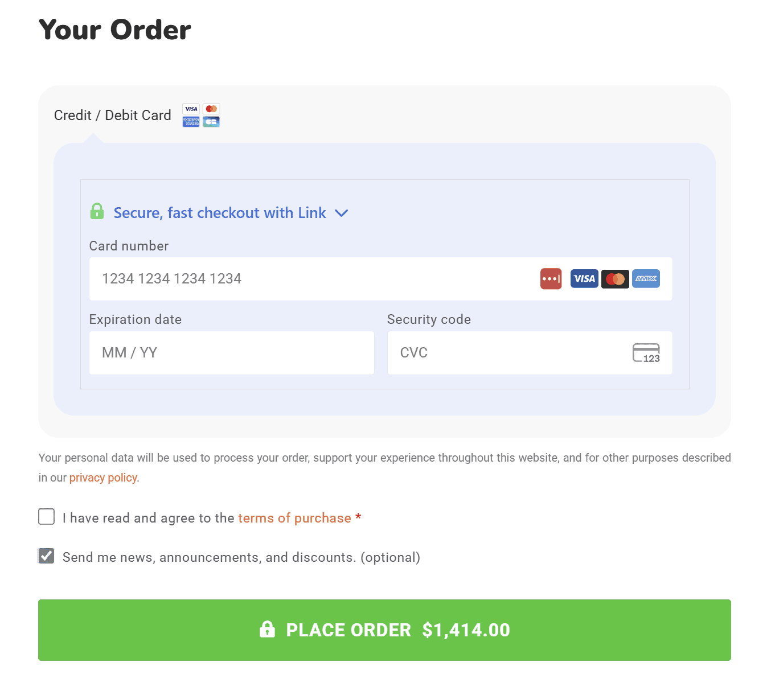Check the terms of purchase agreement checkbox

pos(46,517)
